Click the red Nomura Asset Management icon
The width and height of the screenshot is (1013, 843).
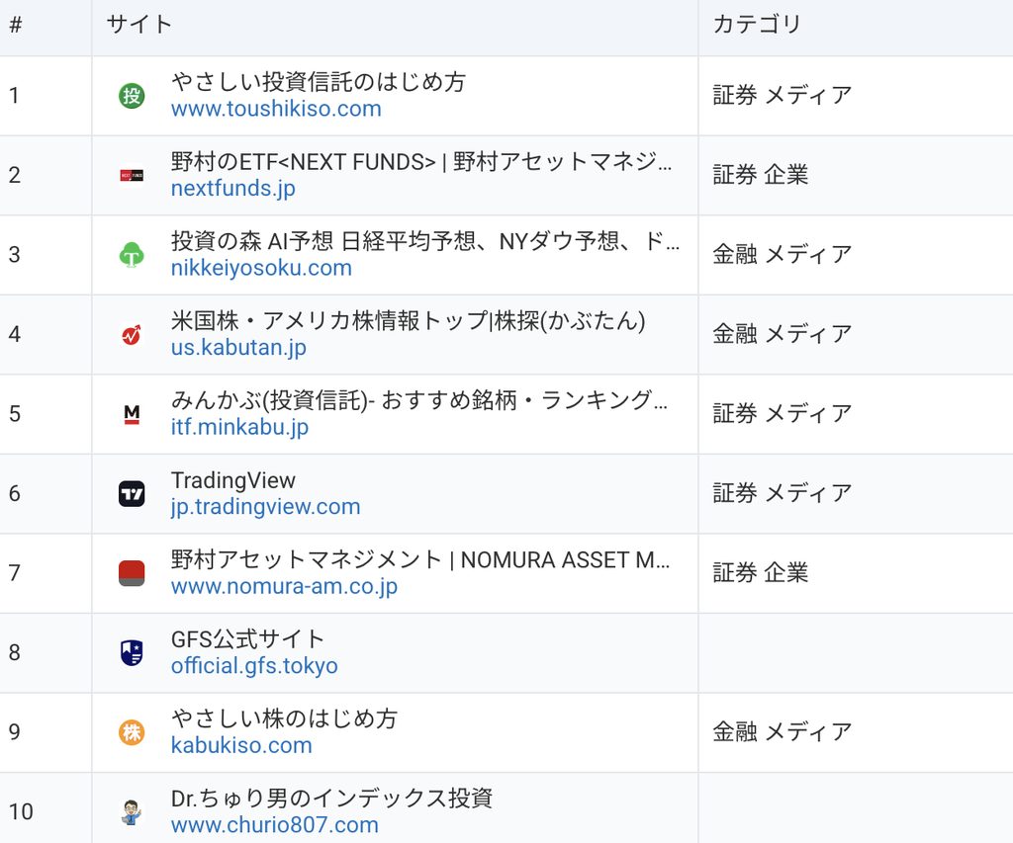click(132, 573)
